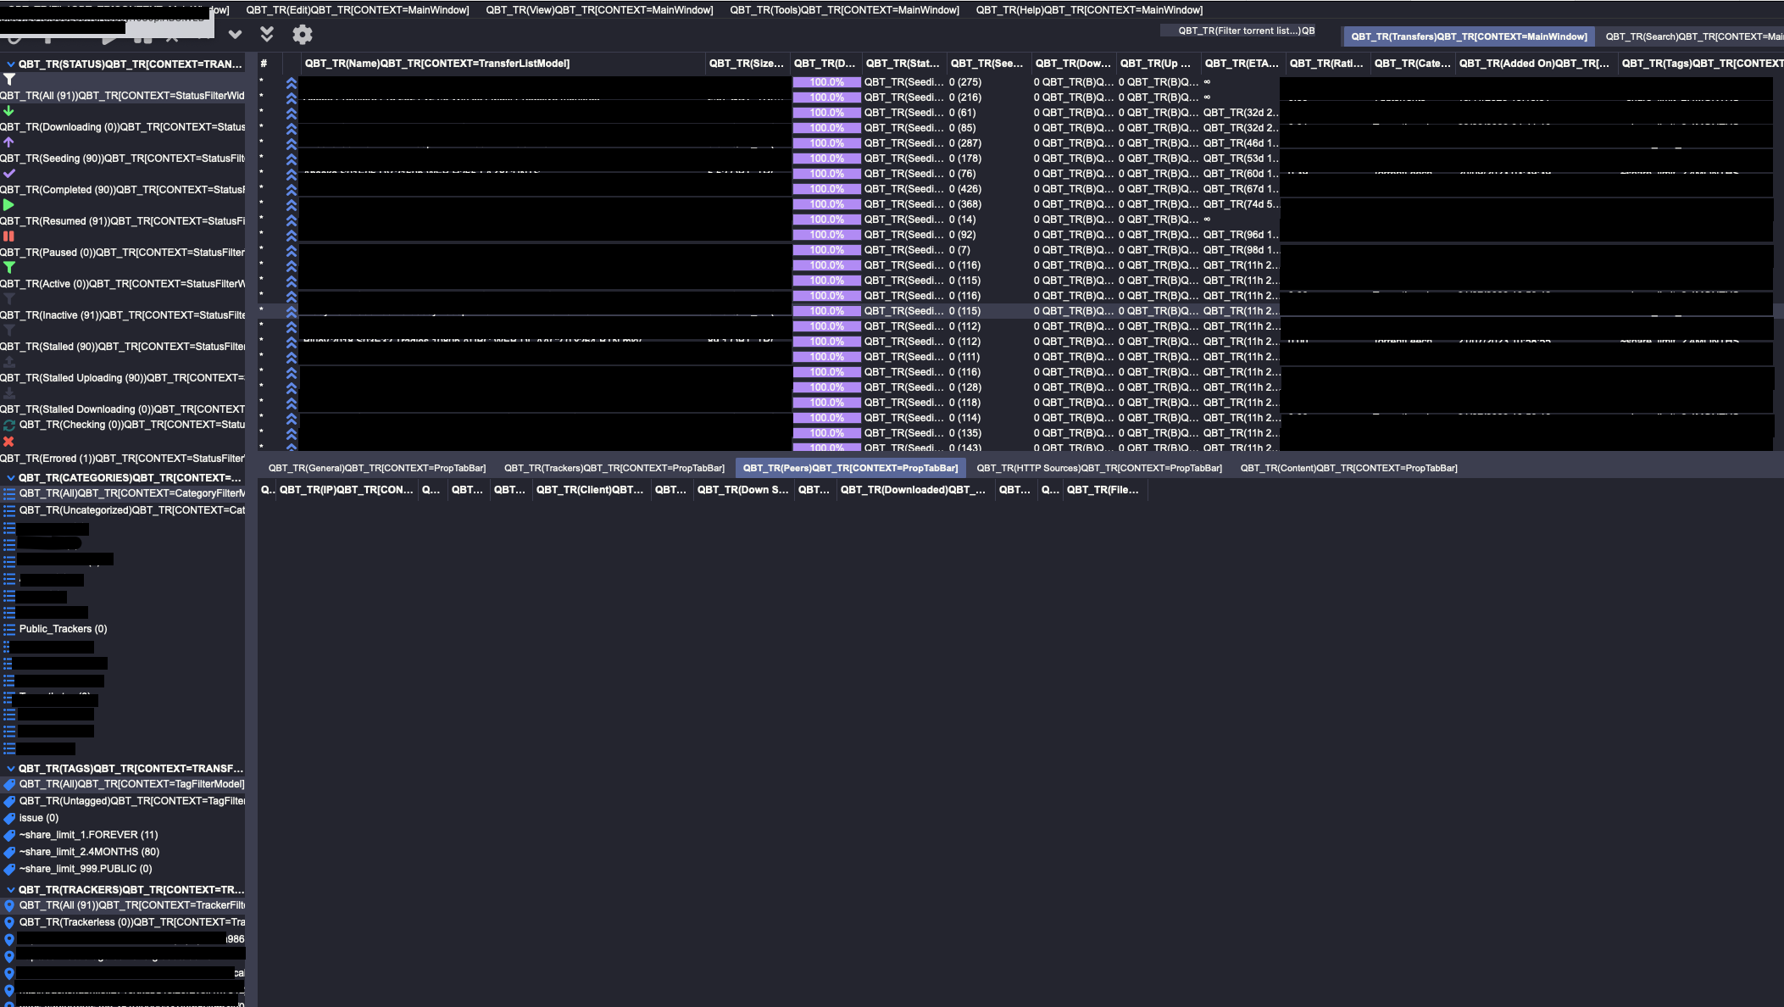Viewport: 1784px width, 1007px height.
Task: Select the Errored status filter icon
Action: (x=9, y=441)
